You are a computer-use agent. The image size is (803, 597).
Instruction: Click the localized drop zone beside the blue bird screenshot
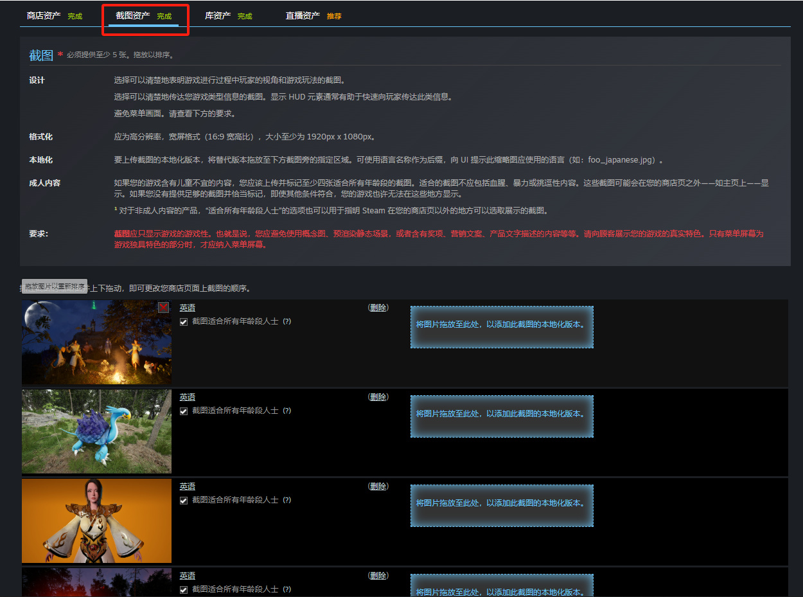(x=502, y=416)
